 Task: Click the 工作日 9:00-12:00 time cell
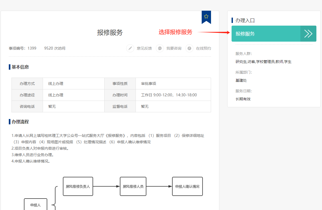pyautogui.click(x=169, y=95)
